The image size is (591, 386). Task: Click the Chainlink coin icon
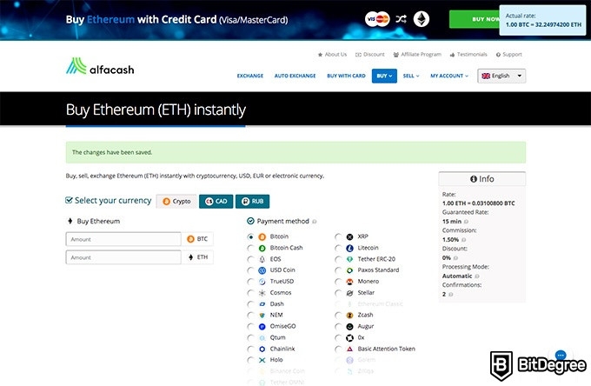(262, 349)
